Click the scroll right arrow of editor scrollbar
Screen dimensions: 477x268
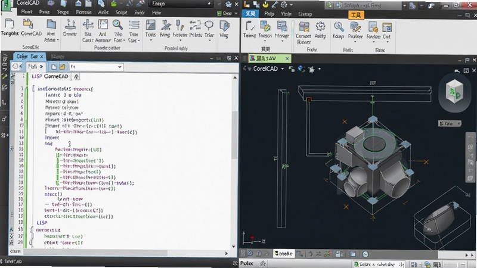click(227, 253)
